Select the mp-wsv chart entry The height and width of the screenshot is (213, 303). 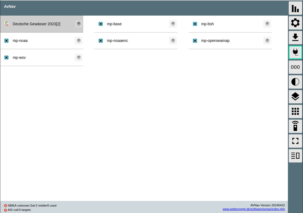click(42, 57)
